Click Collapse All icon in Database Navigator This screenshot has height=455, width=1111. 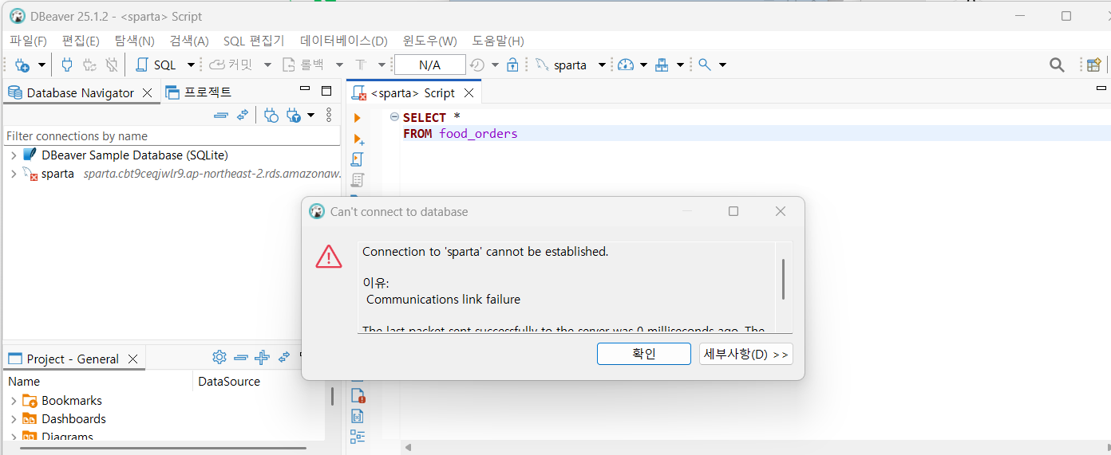click(x=221, y=116)
